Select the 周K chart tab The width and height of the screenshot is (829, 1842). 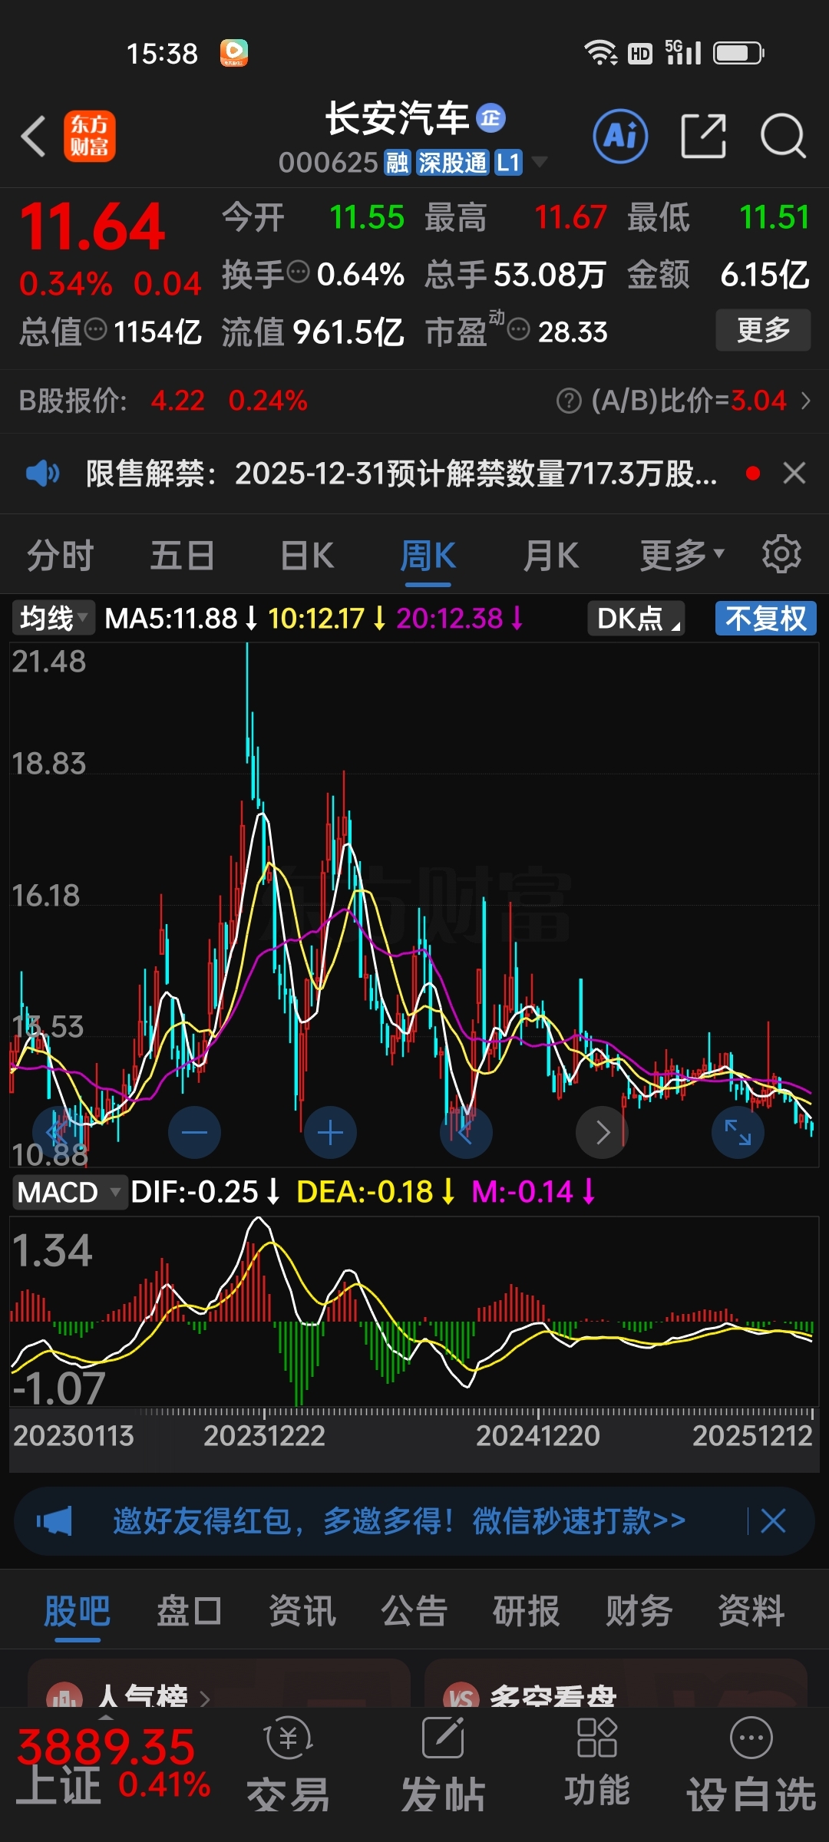[x=428, y=556]
